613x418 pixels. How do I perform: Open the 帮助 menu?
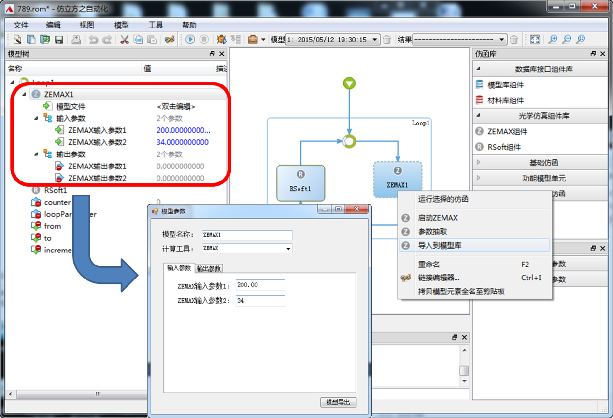click(x=189, y=25)
